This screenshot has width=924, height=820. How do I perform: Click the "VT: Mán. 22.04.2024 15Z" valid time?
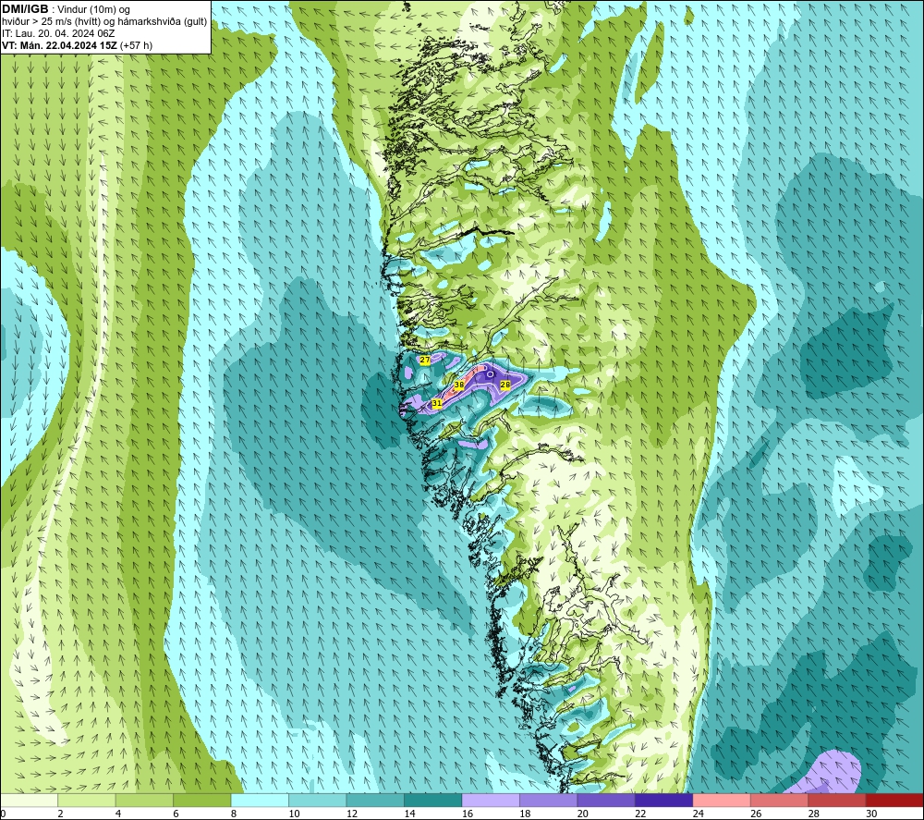point(59,45)
